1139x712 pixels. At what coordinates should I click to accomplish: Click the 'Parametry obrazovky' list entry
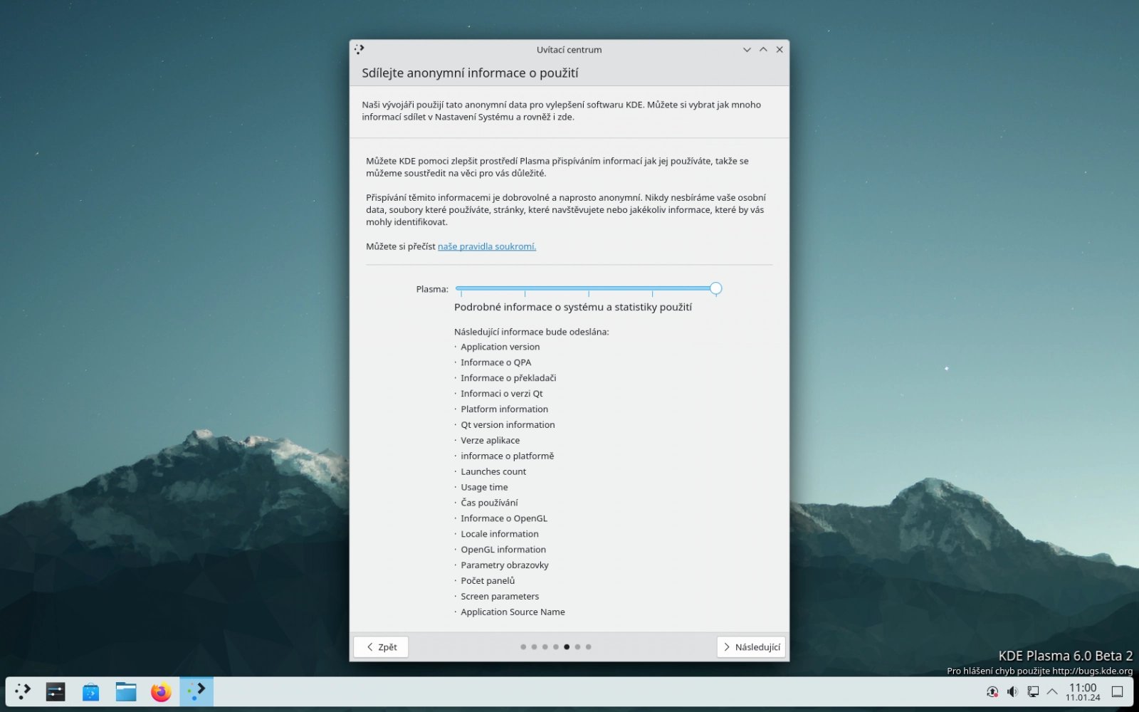click(x=505, y=565)
